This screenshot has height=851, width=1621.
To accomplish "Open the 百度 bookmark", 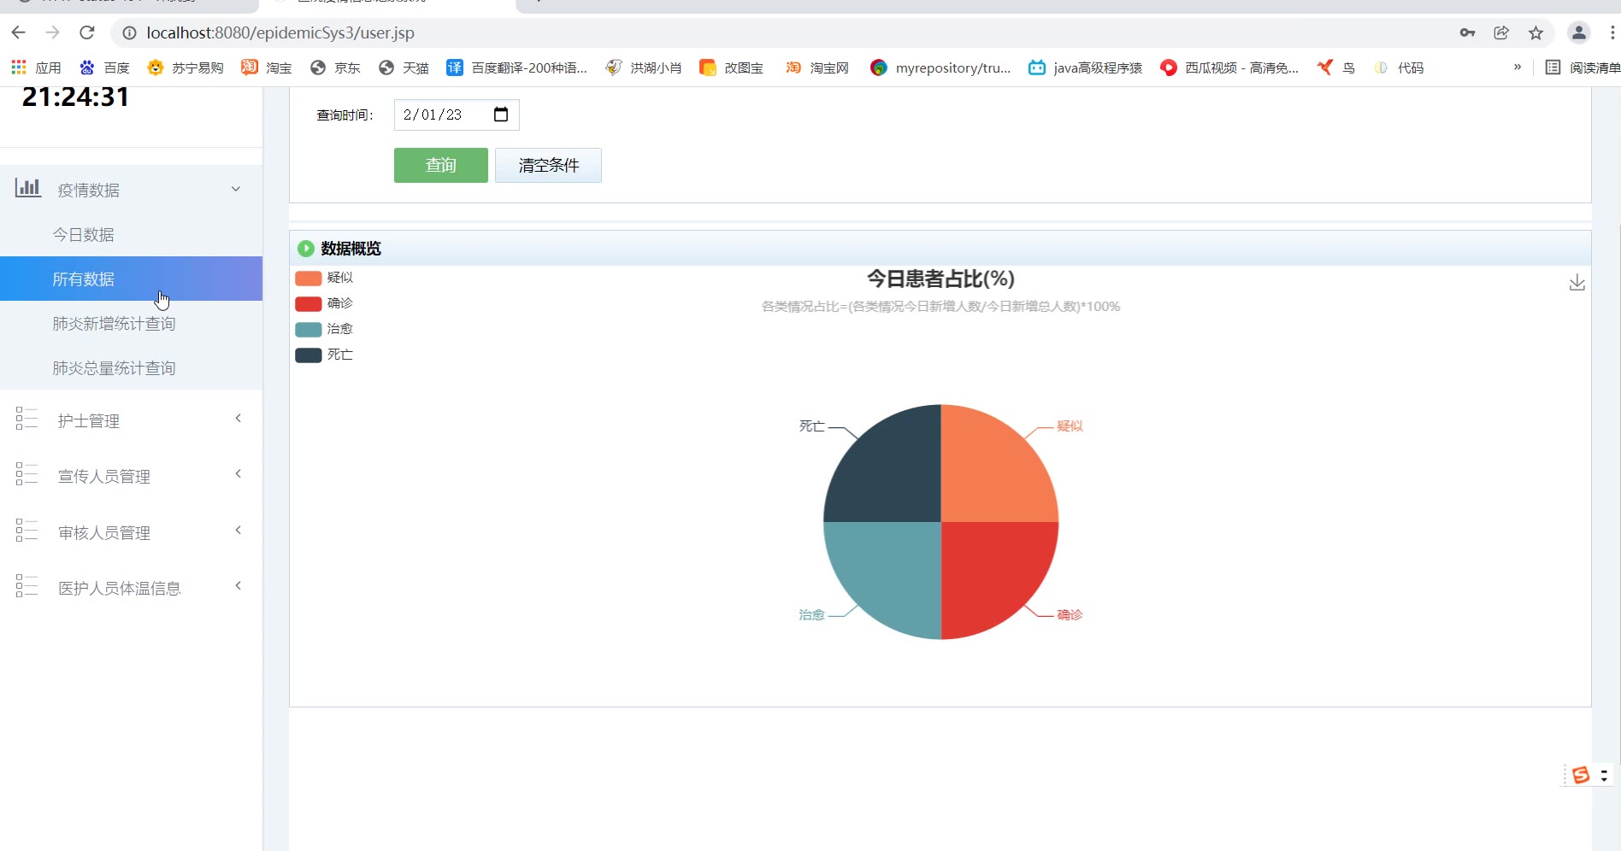I will (104, 67).
